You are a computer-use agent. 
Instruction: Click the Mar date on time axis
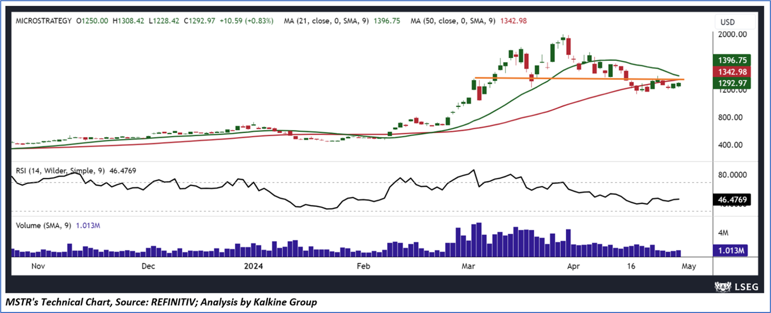pos(470,267)
